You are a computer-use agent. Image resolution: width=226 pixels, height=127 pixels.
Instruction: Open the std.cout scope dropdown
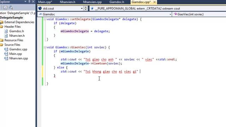[x=82, y=8]
